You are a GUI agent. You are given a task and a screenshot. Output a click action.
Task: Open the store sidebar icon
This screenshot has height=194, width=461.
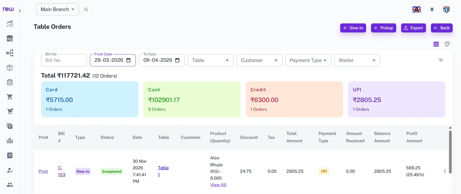tap(10, 38)
